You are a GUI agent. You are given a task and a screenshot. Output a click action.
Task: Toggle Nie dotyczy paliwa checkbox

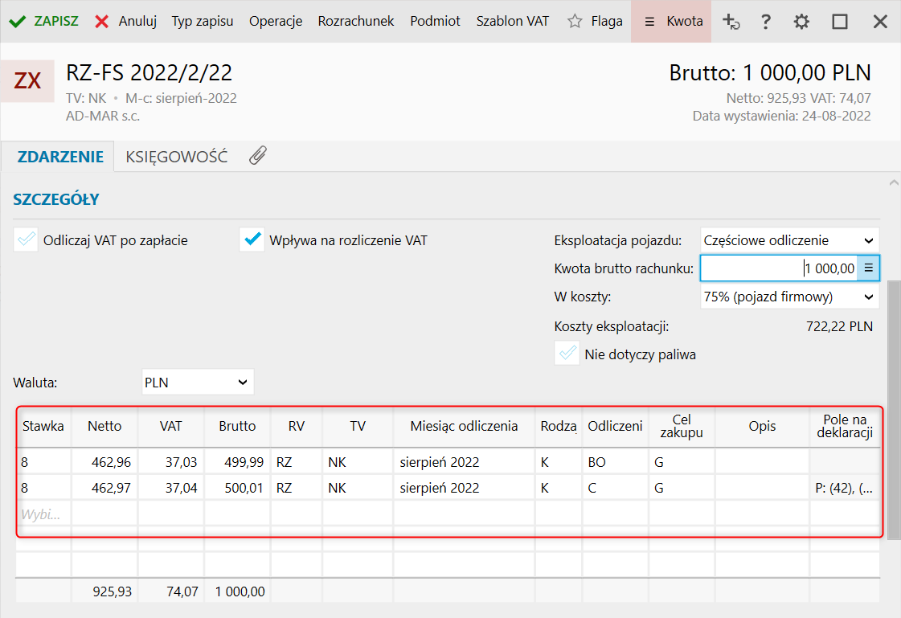(x=567, y=354)
